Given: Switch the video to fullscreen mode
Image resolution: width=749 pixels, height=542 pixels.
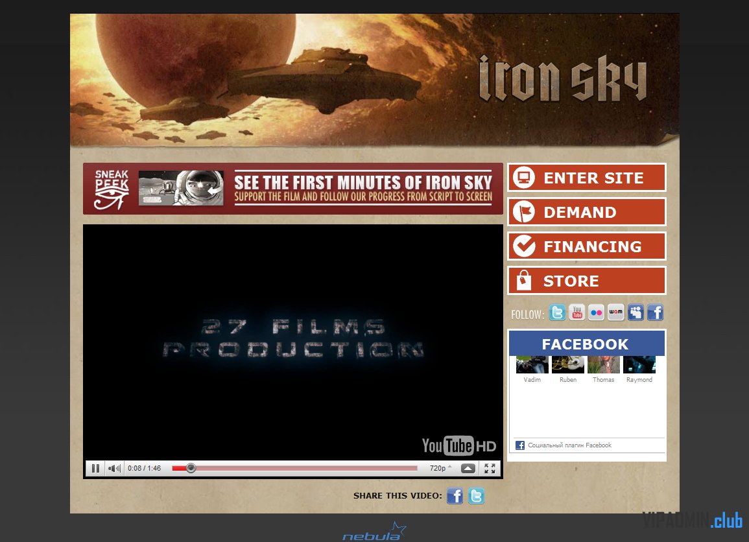Looking at the screenshot, I should coord(490,469).
